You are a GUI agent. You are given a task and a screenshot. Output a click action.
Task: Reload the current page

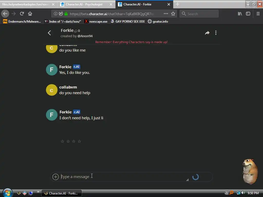point(22,14)
